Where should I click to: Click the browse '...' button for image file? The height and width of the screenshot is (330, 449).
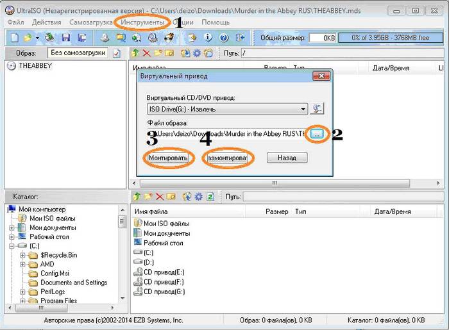(318, 133)
